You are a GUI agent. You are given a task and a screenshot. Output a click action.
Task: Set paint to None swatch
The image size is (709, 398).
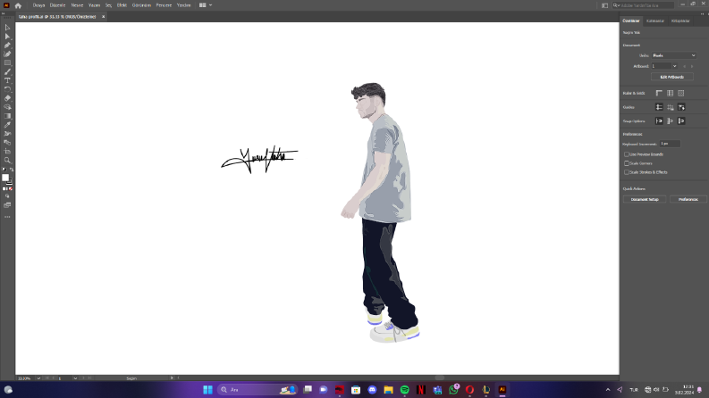click(x=11, y=189)
